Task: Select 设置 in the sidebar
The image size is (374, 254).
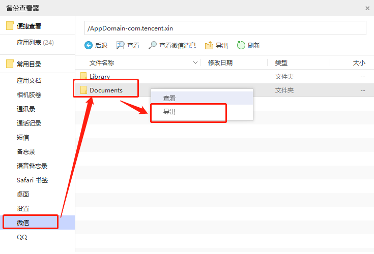Action: coord(23,208)
